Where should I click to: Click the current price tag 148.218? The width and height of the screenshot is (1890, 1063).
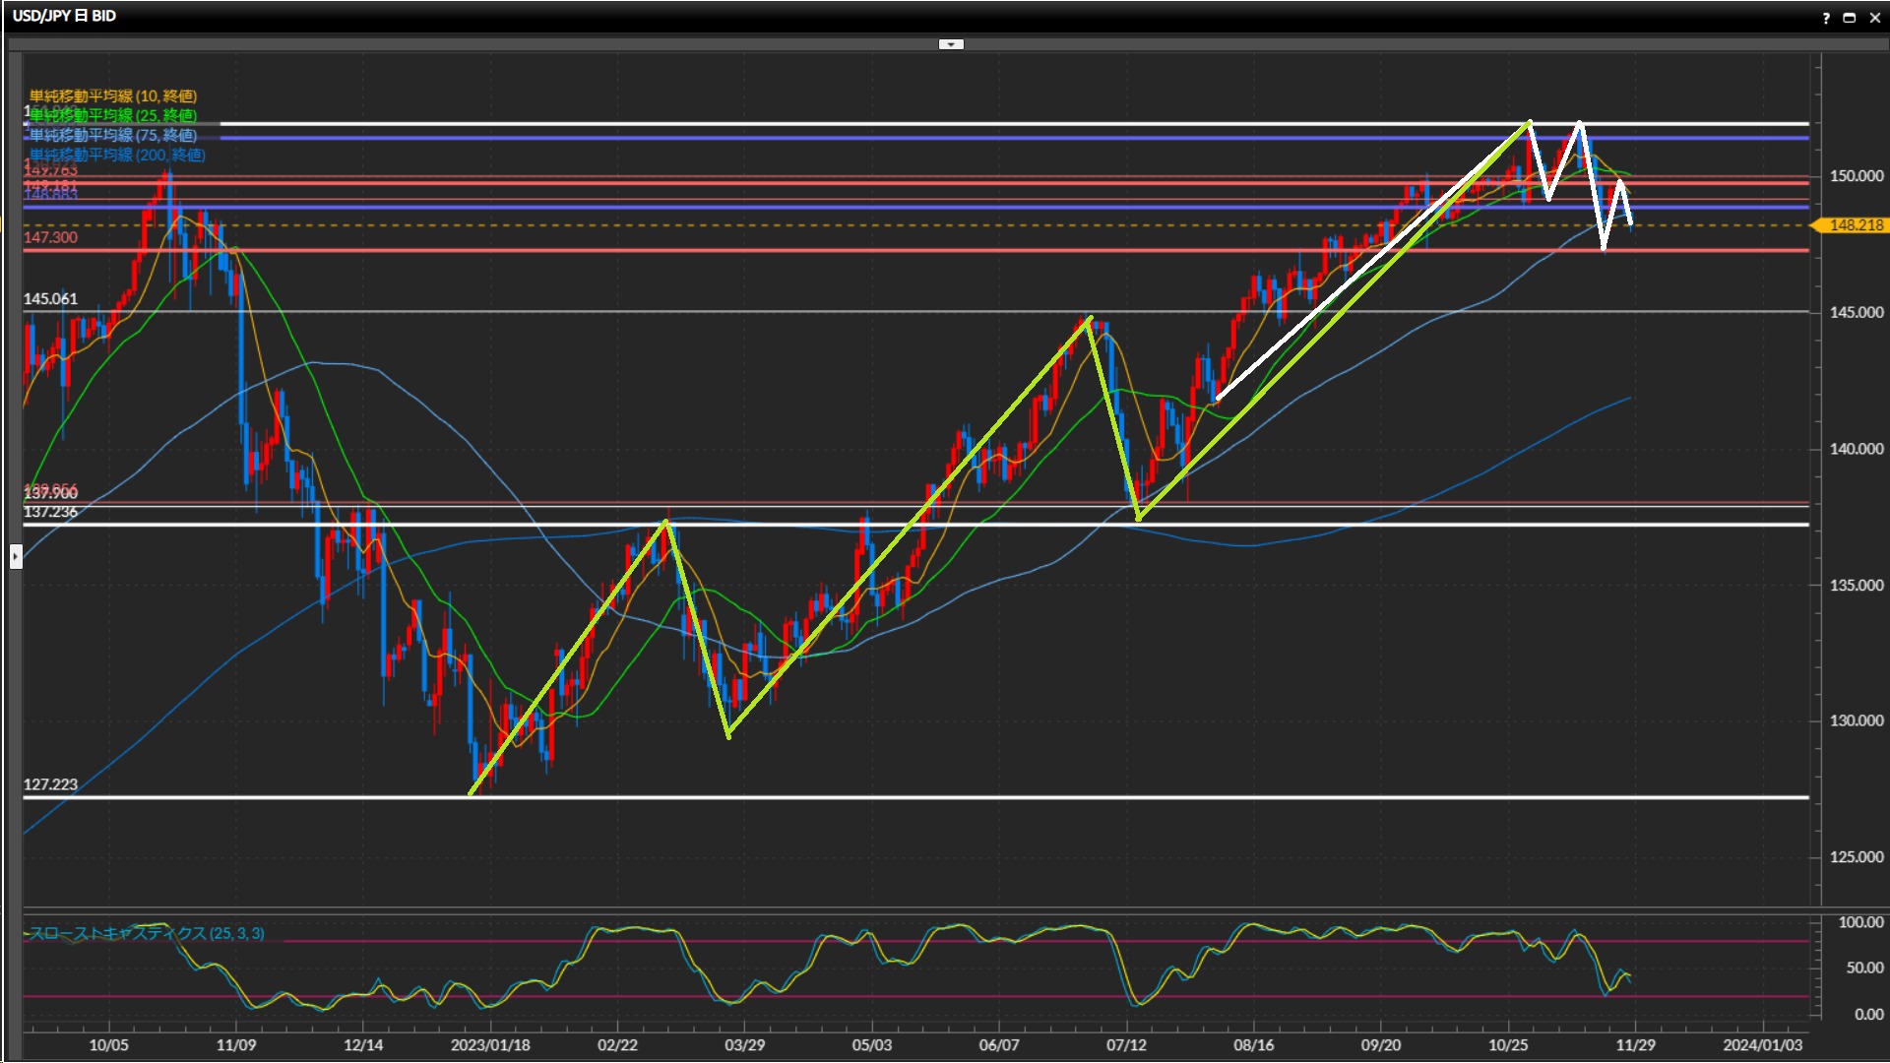[1855, 225]
